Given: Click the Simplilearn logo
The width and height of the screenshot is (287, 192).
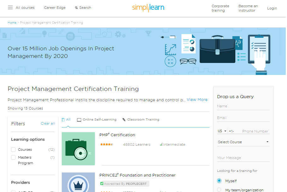Looking at the screenshot, I should click(x=148, y=8).
